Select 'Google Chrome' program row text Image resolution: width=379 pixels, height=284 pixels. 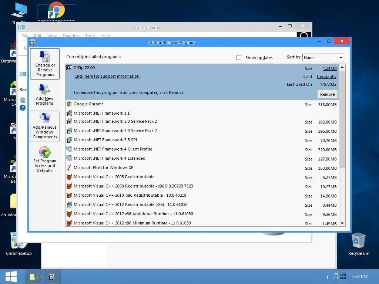(x=88, y=104)
